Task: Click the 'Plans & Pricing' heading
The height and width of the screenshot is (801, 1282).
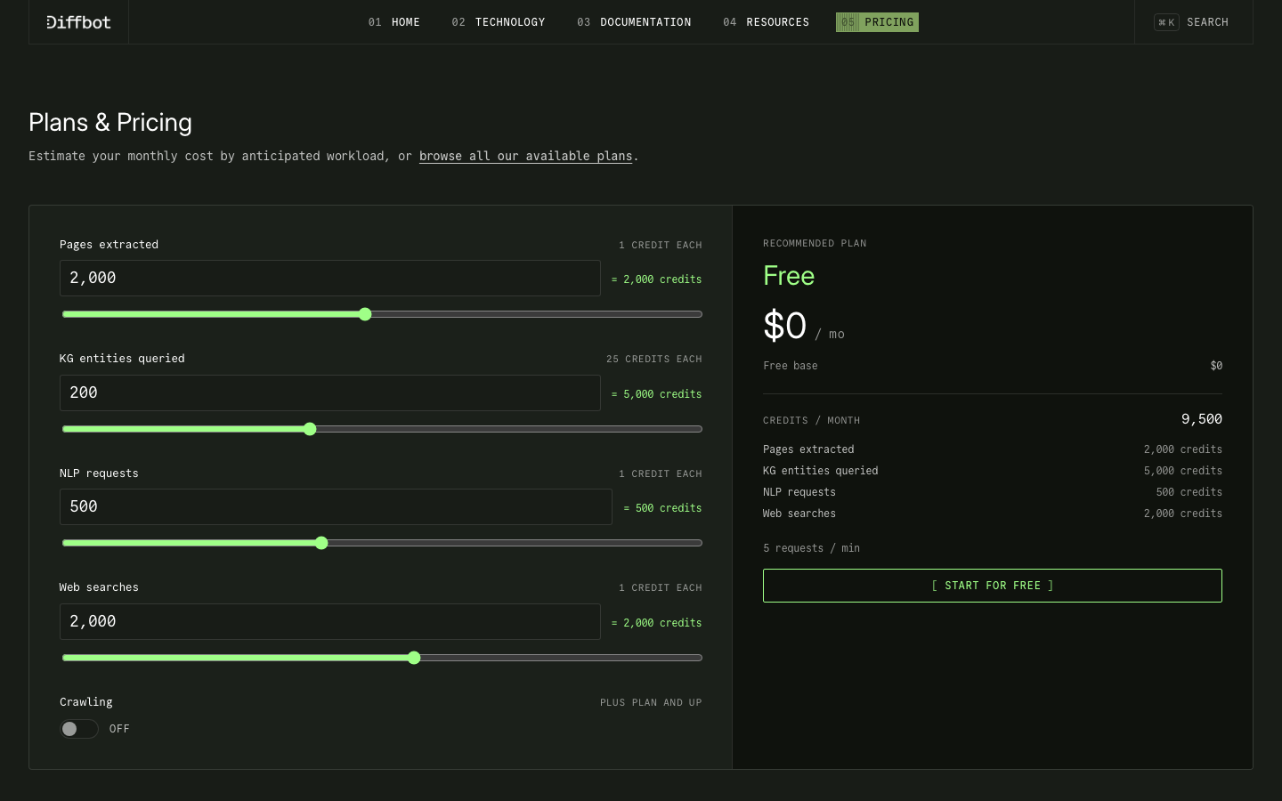Action: coord(110,122)
